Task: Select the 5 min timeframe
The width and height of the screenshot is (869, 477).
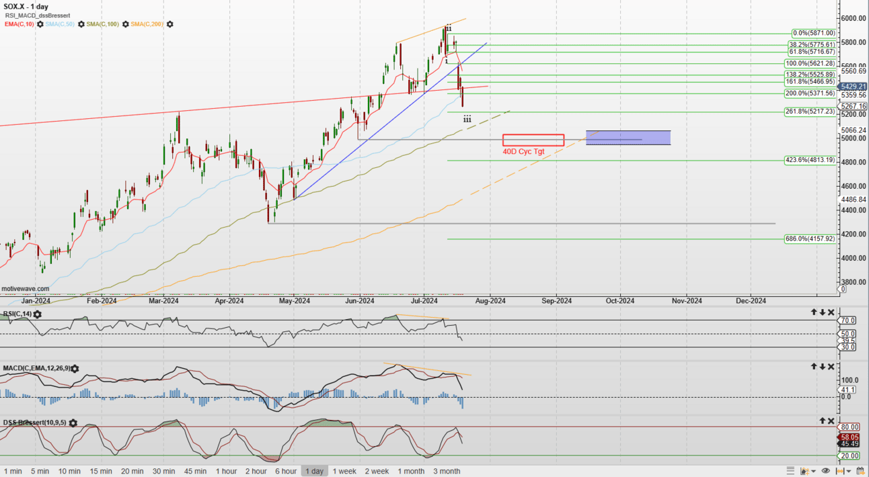Action: point(40,471)
